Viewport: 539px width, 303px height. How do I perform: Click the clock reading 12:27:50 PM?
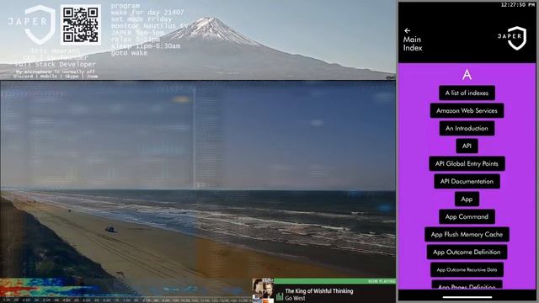pos(518,5)
